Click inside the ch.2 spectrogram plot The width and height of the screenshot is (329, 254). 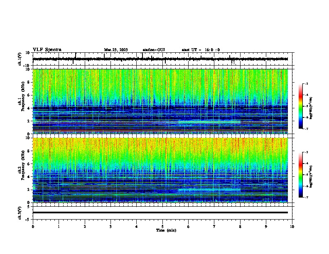pos(160,170)
